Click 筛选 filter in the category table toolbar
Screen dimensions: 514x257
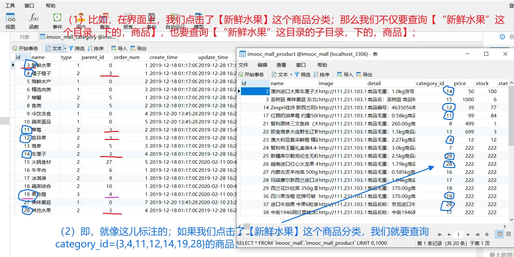pyautogui.click(x=76, y=48)
